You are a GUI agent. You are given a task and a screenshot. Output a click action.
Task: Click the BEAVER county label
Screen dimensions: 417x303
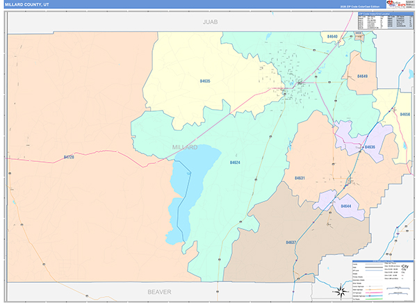[x=159, y=292]
